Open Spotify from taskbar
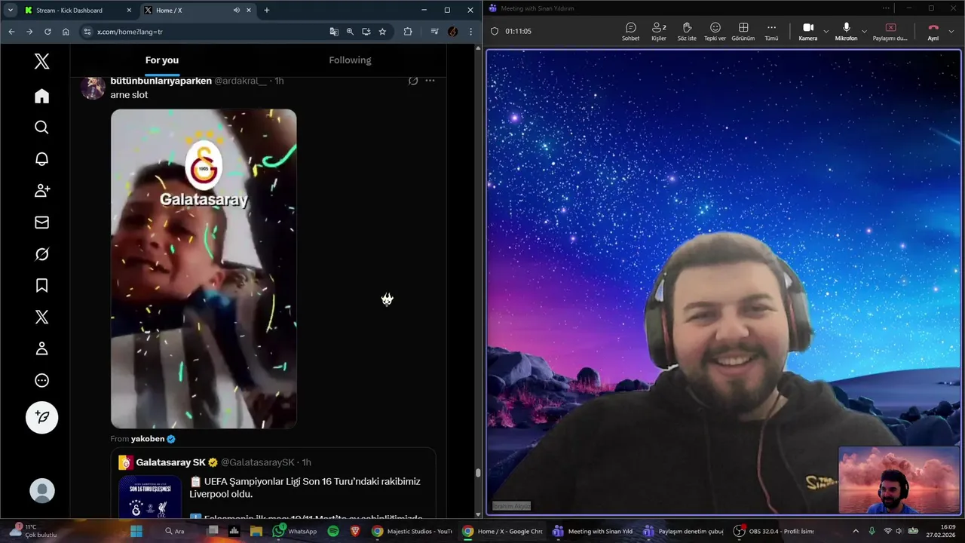The height and width of the screenshot is (543, 965). [x=333, y=531]
